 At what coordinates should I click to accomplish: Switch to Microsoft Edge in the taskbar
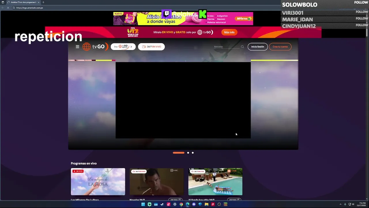pos(187,204)
